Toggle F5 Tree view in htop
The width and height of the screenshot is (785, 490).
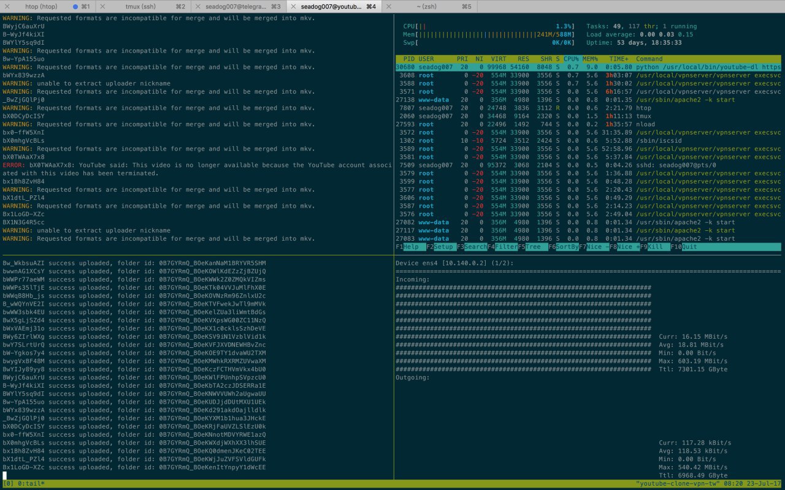(x=532, y=247)
